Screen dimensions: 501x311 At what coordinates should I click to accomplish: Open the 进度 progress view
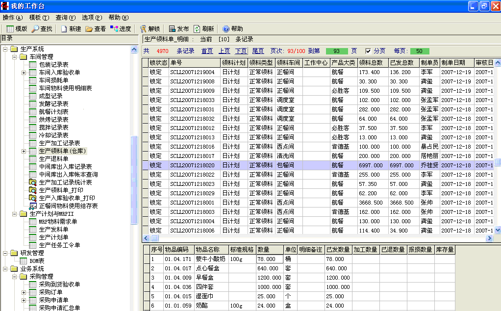(121, 29)
